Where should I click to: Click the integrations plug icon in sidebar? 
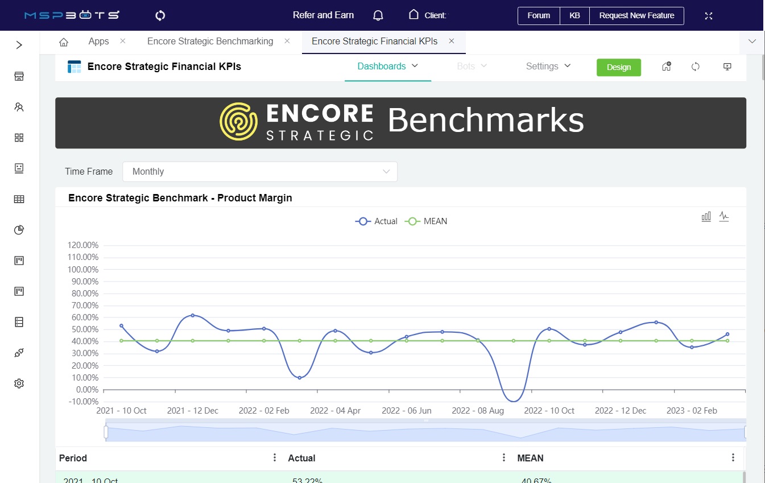point(18,352)
